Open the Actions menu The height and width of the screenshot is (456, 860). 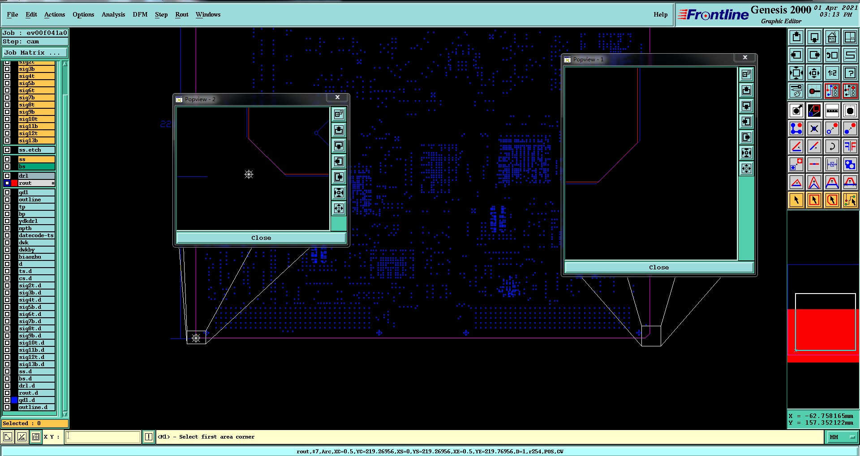coord(55,14)
